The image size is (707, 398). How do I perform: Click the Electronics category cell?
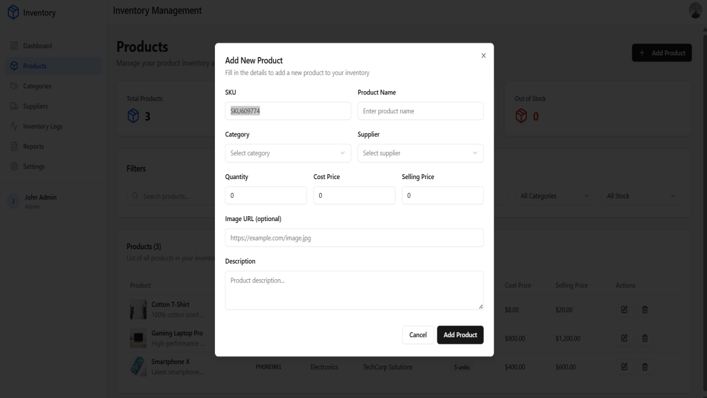click(324, 367)
